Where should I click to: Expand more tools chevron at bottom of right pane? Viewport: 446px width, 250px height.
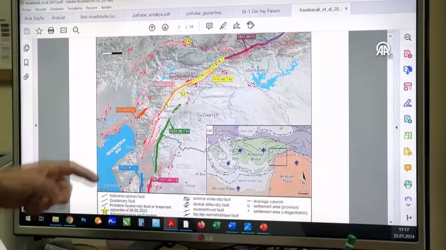coord(408,201)
